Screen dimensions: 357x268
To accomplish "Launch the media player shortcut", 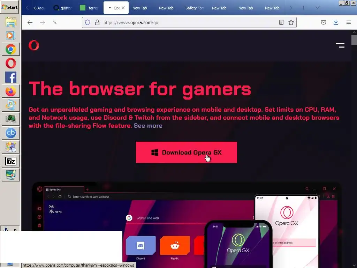I will coord(11,35).
